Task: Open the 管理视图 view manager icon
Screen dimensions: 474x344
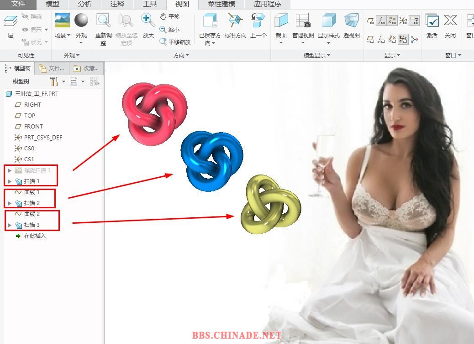Action: coord(303,21)
